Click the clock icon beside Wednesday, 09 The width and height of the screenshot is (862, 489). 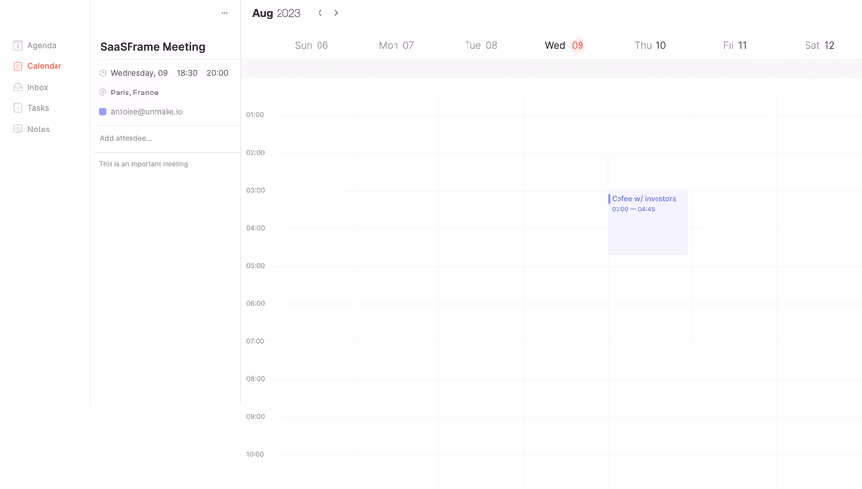click(103, 73)
